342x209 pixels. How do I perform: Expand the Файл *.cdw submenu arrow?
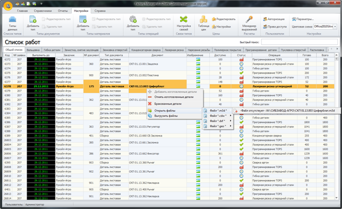coord(230,116)
